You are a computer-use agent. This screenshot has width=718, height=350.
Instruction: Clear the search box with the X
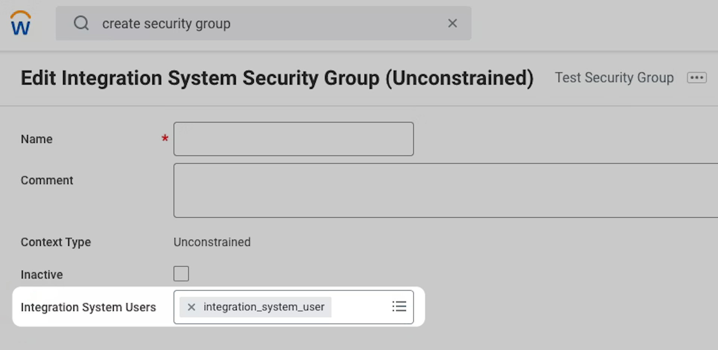pos(452,23)
